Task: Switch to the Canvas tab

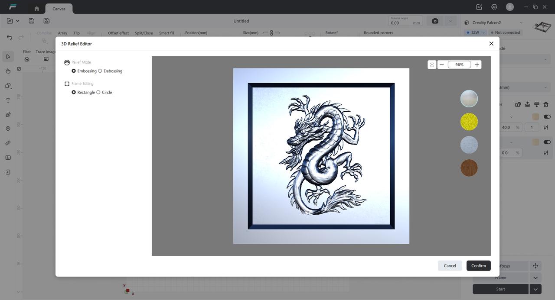Action: [x=59, y=9]
